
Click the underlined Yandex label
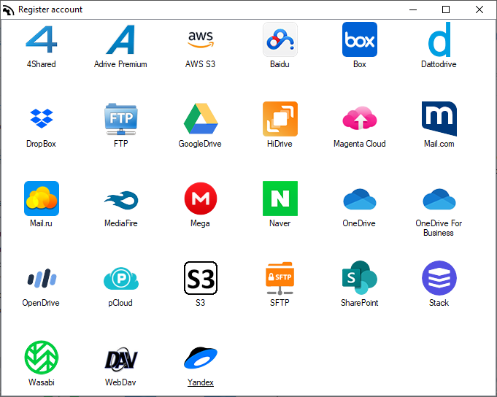click(200, 382)
